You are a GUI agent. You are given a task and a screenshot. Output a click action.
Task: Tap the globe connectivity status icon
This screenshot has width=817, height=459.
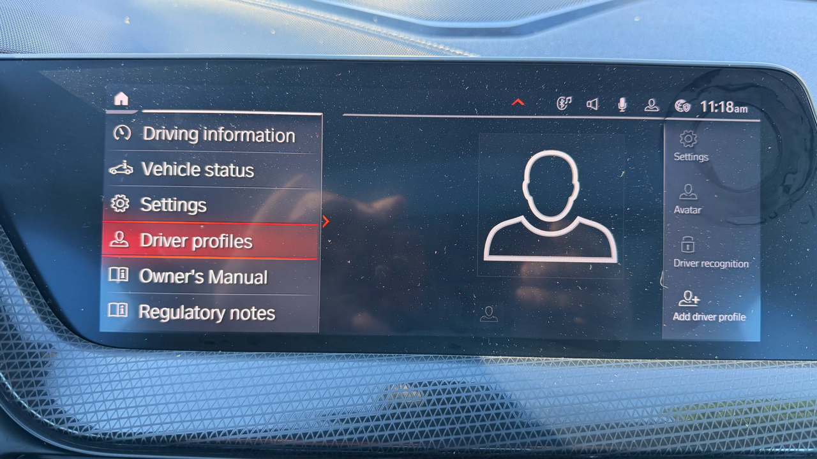(682, 106)
